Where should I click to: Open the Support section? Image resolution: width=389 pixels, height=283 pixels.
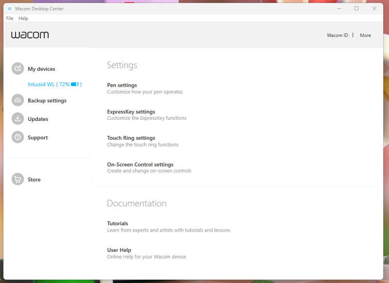click(x=38, y=137)
